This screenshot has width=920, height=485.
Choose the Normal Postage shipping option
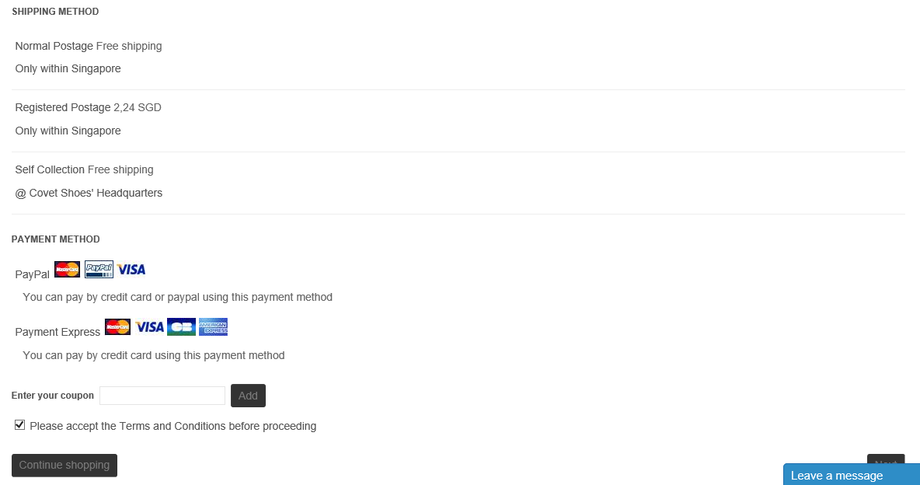click(x=54, y=47)
